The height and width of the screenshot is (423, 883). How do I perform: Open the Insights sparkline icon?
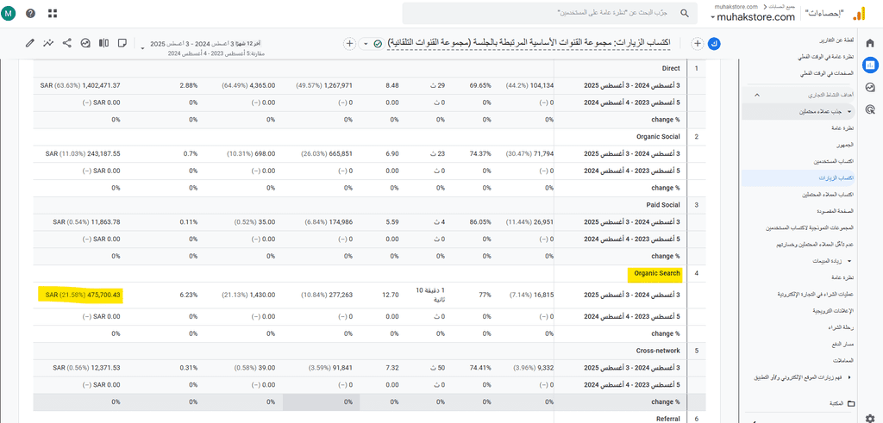click(x=48, y=43)
